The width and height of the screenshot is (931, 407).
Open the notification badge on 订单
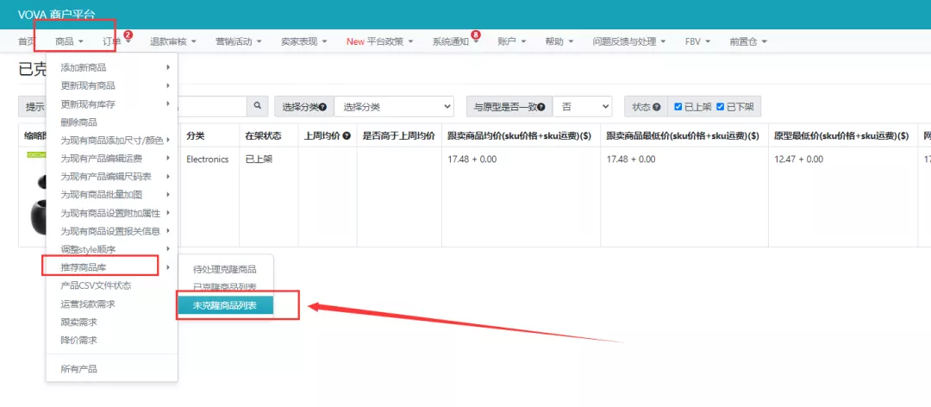point(128,35)
